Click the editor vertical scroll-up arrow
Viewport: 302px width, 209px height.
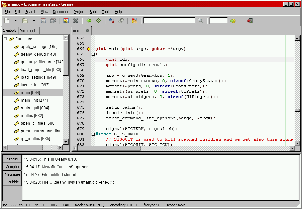[297, 38]
